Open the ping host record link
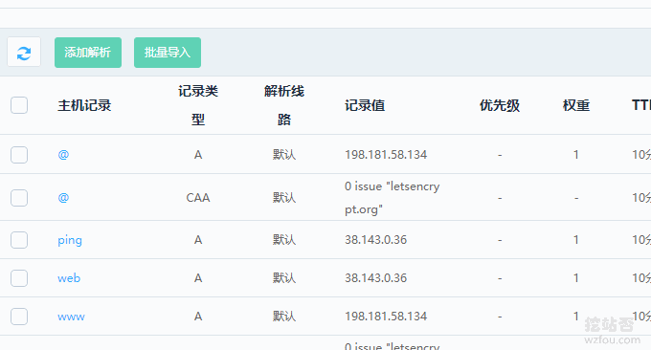The image size is (651, 350). pyautogui.click(x=70, y=241)
